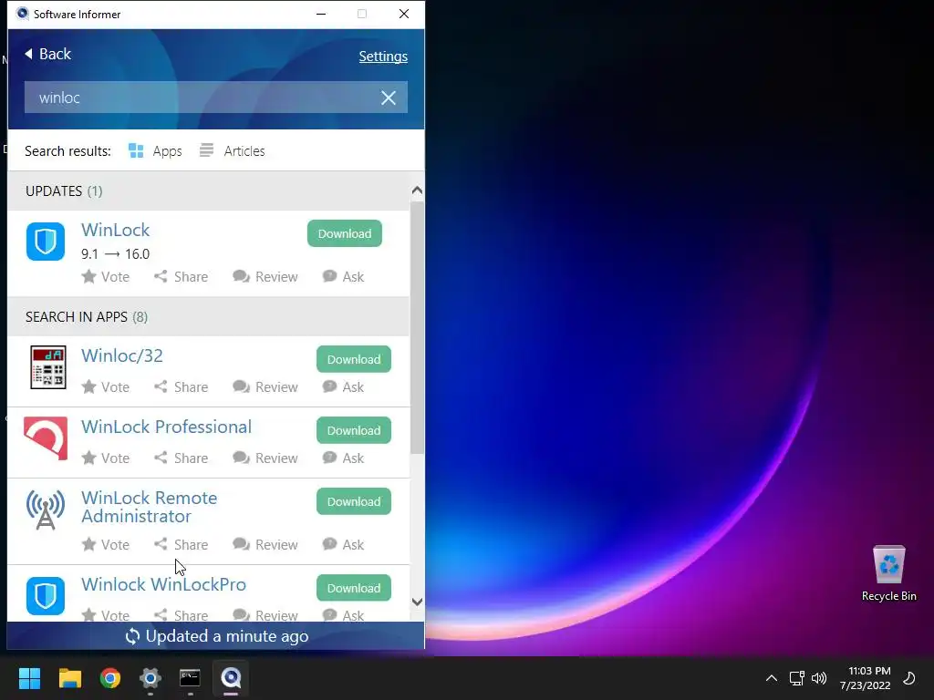
Task: Switch to the Apps search results tab
Action: pos(155,151)
